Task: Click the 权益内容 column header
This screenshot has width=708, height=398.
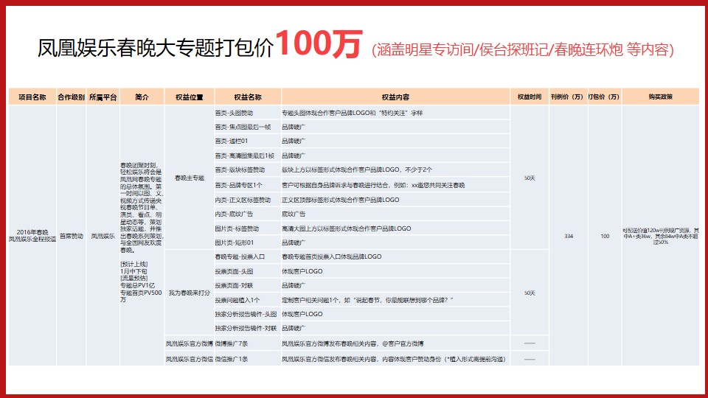Action: click(395, 97)
